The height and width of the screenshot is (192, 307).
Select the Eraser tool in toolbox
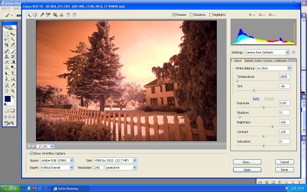coord(6,62)
